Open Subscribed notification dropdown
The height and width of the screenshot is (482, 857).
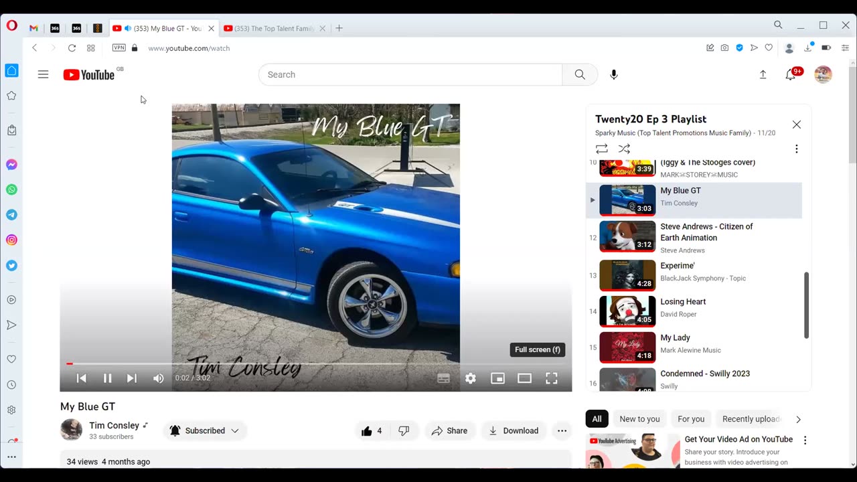click(x=204, y=430)
